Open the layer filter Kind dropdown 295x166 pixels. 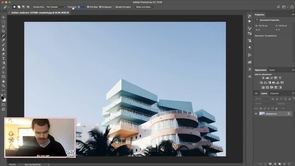click(x=262, y=99)
